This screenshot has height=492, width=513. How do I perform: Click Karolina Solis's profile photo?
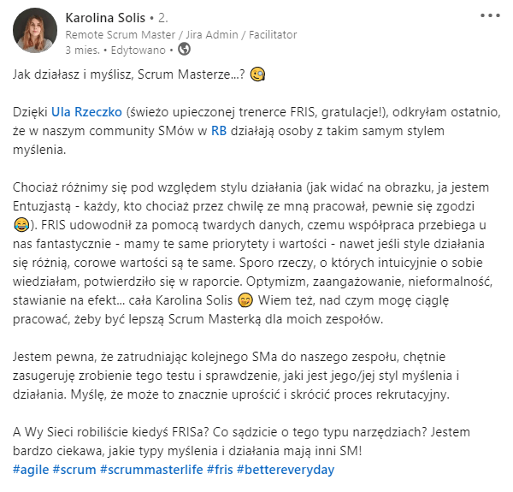pos(35,31)
